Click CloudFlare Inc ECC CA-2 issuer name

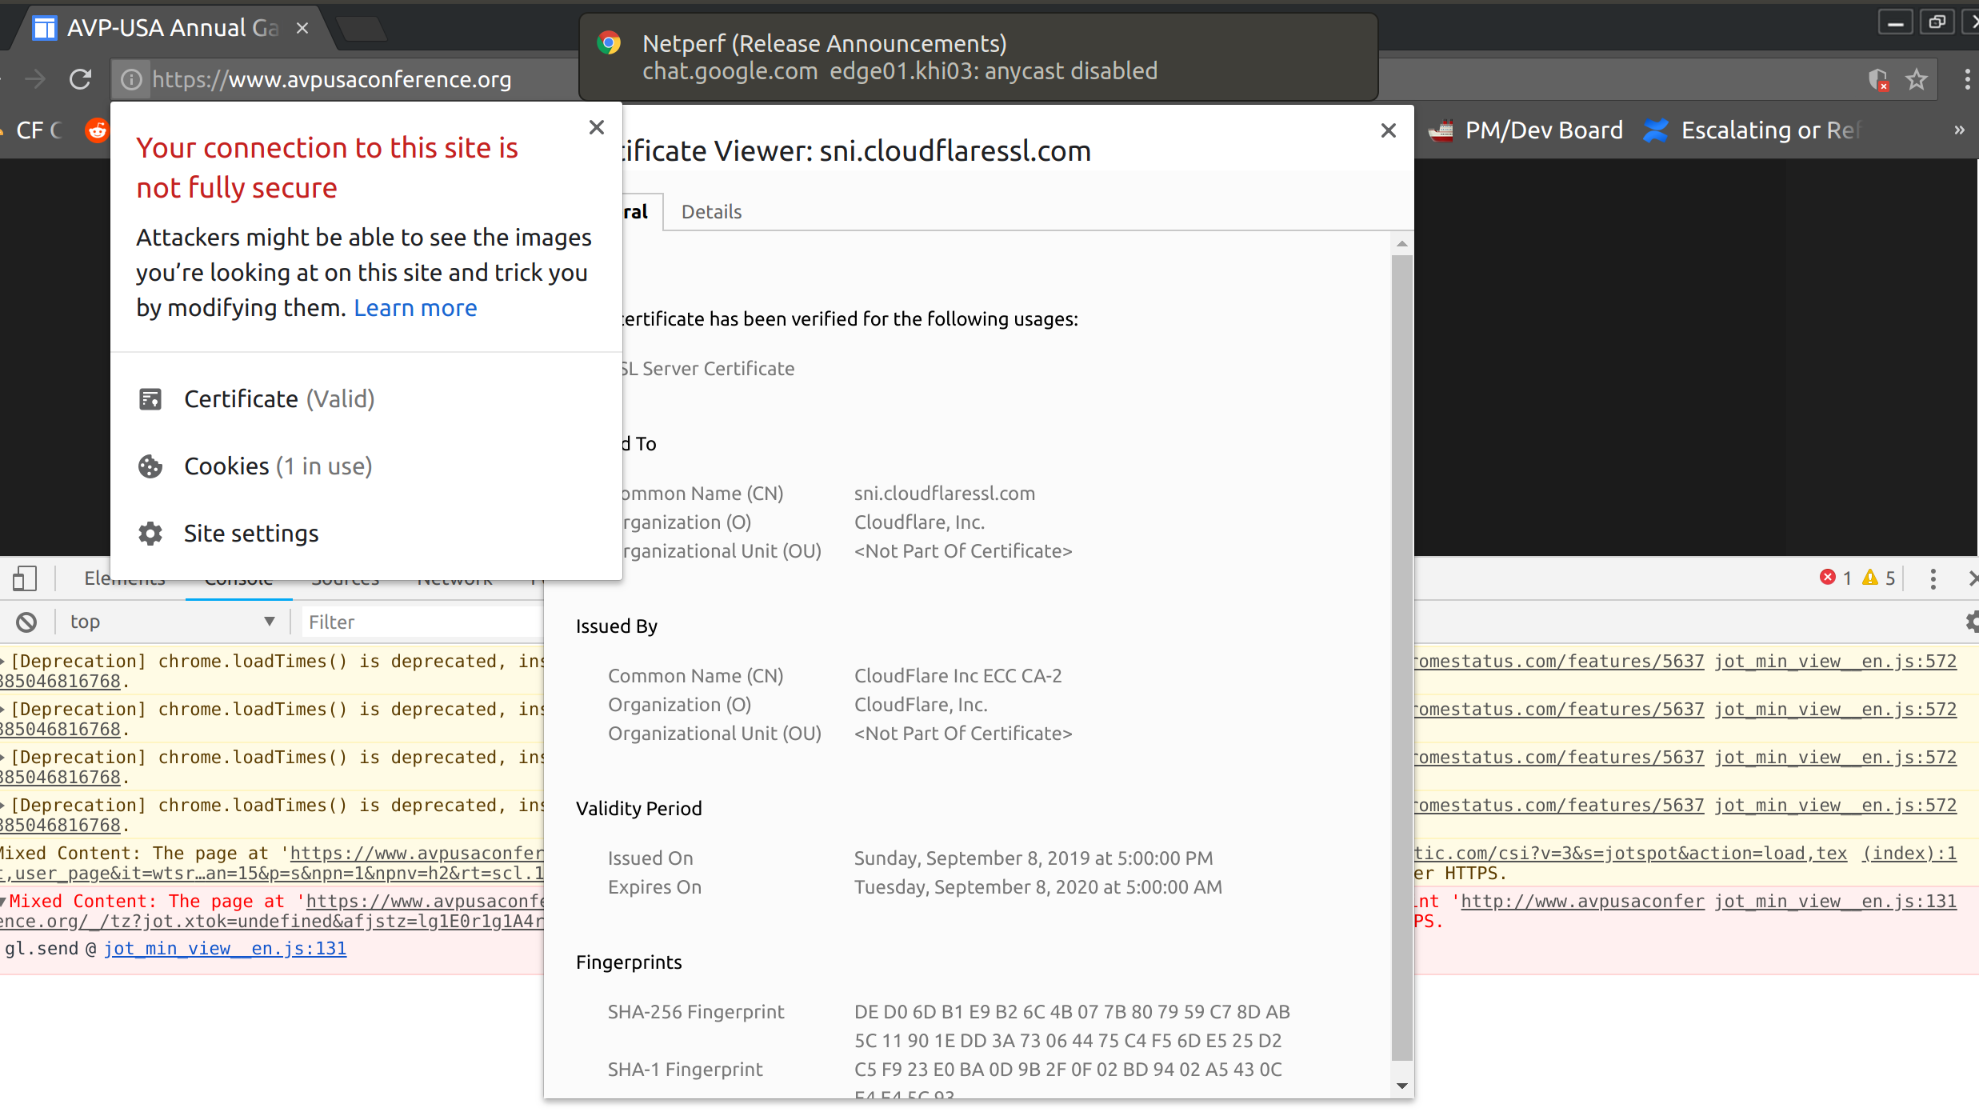(x=958, y=676)
